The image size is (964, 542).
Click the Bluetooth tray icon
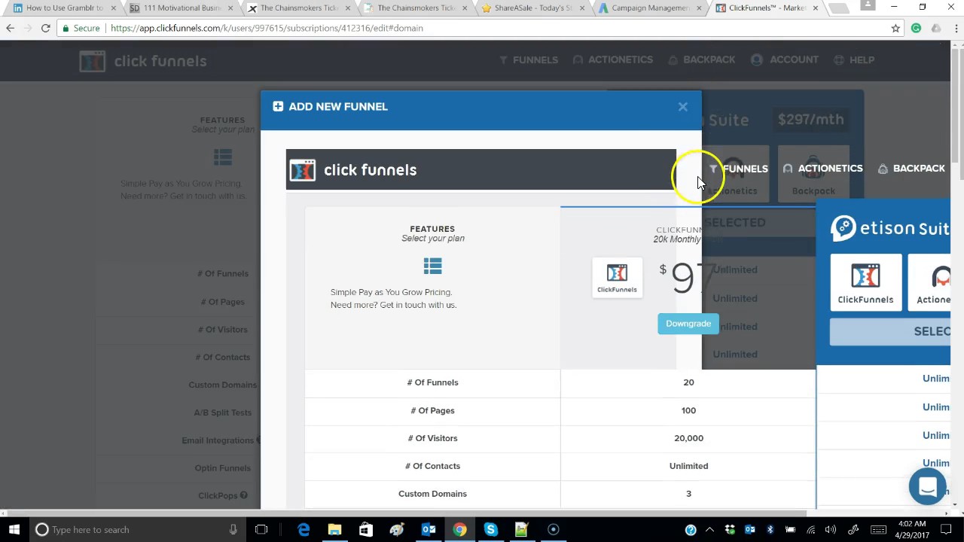(x=770, y=530)
